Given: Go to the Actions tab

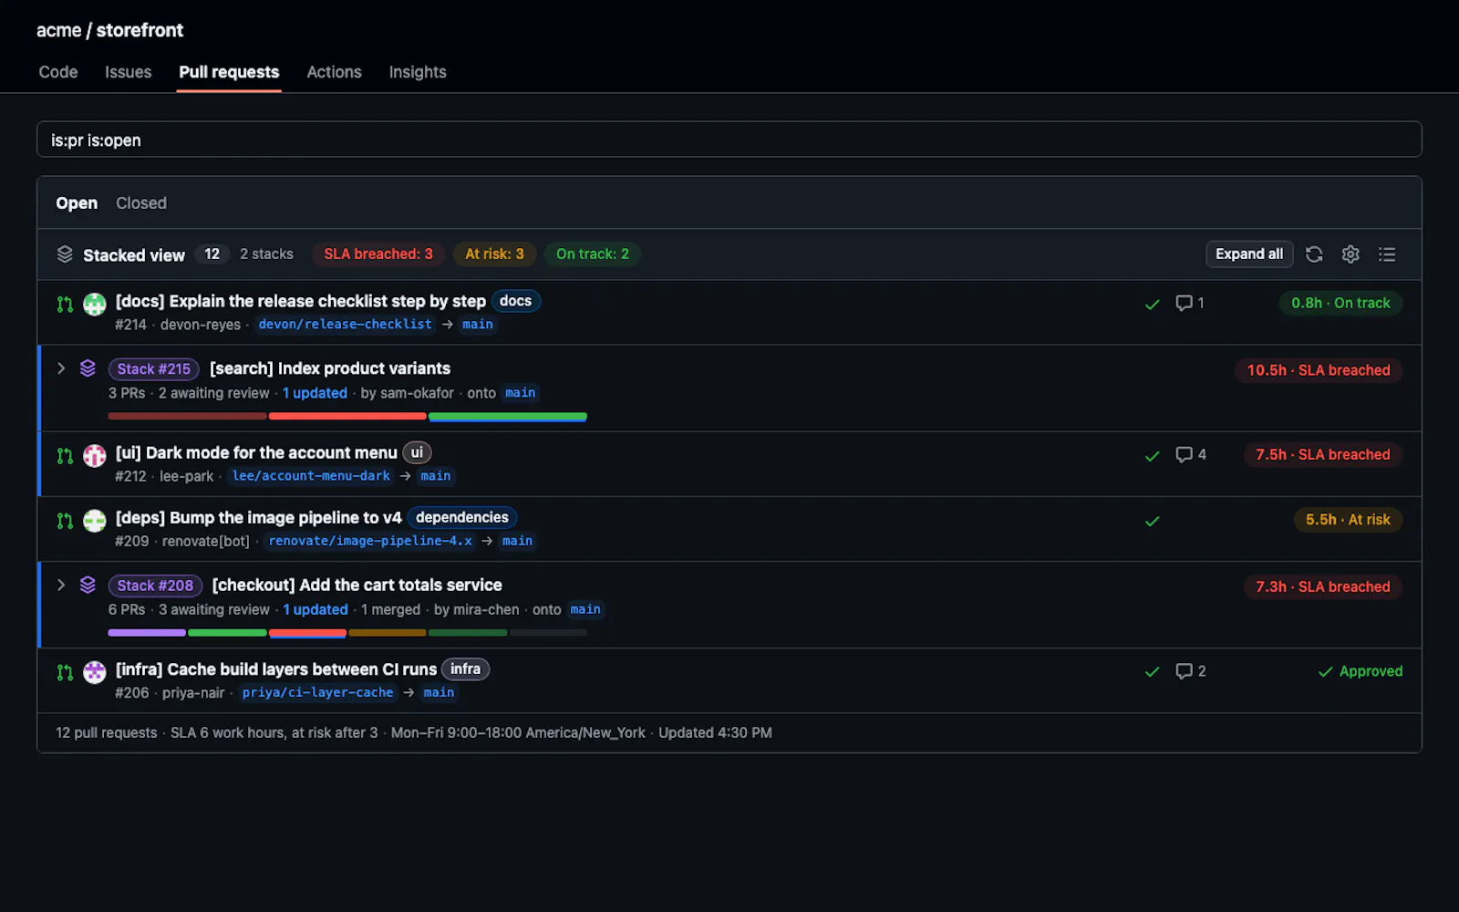Looking at the screenshot, I should (x=334, y=72).
